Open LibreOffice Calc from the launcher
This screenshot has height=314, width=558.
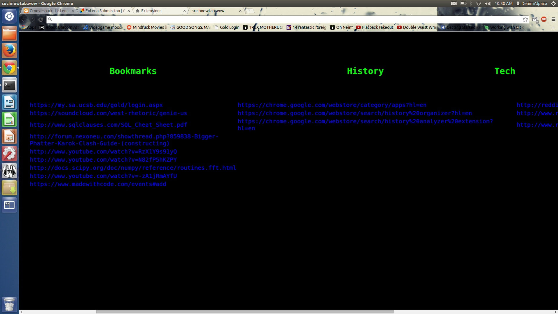click(9, 119)
